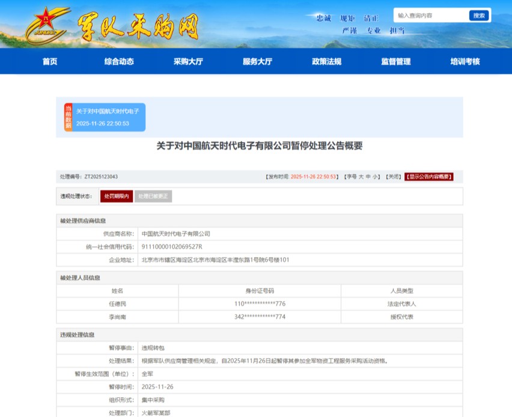The image size is (512, 417).
Task: Set font size to 小 (small)
Action: pyautogui.click(x=376, y=177)
